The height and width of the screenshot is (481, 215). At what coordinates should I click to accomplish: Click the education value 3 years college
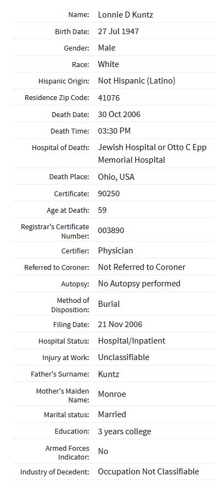(x=125, y=432)
